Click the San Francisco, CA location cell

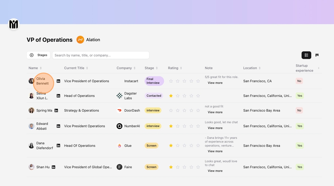[x=258, y=81]
